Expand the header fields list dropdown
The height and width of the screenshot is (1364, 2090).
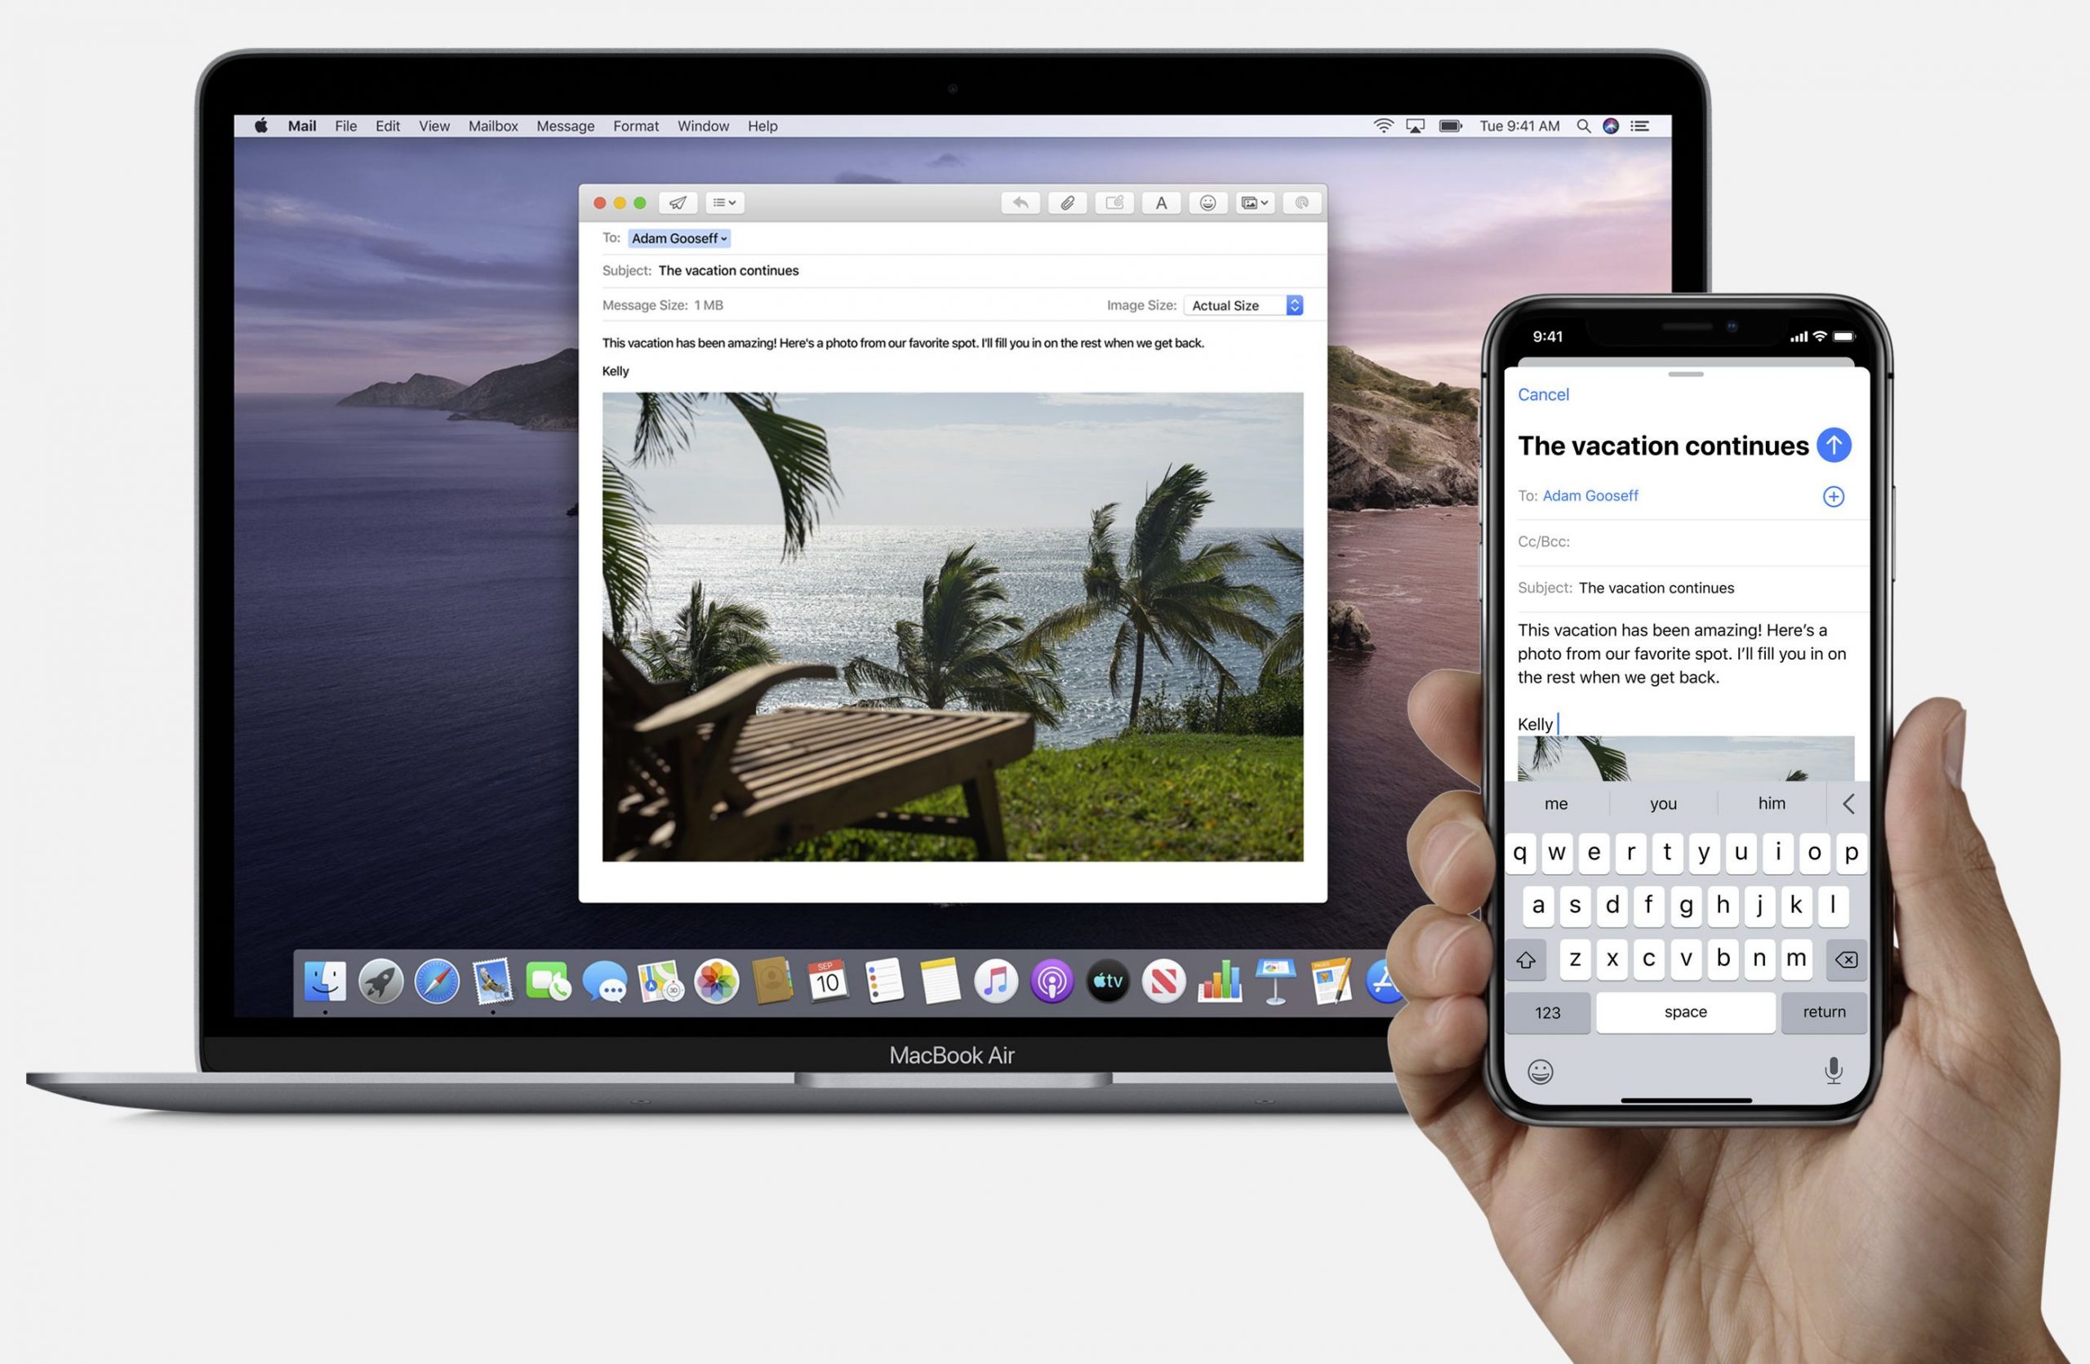tap(724, 202)
